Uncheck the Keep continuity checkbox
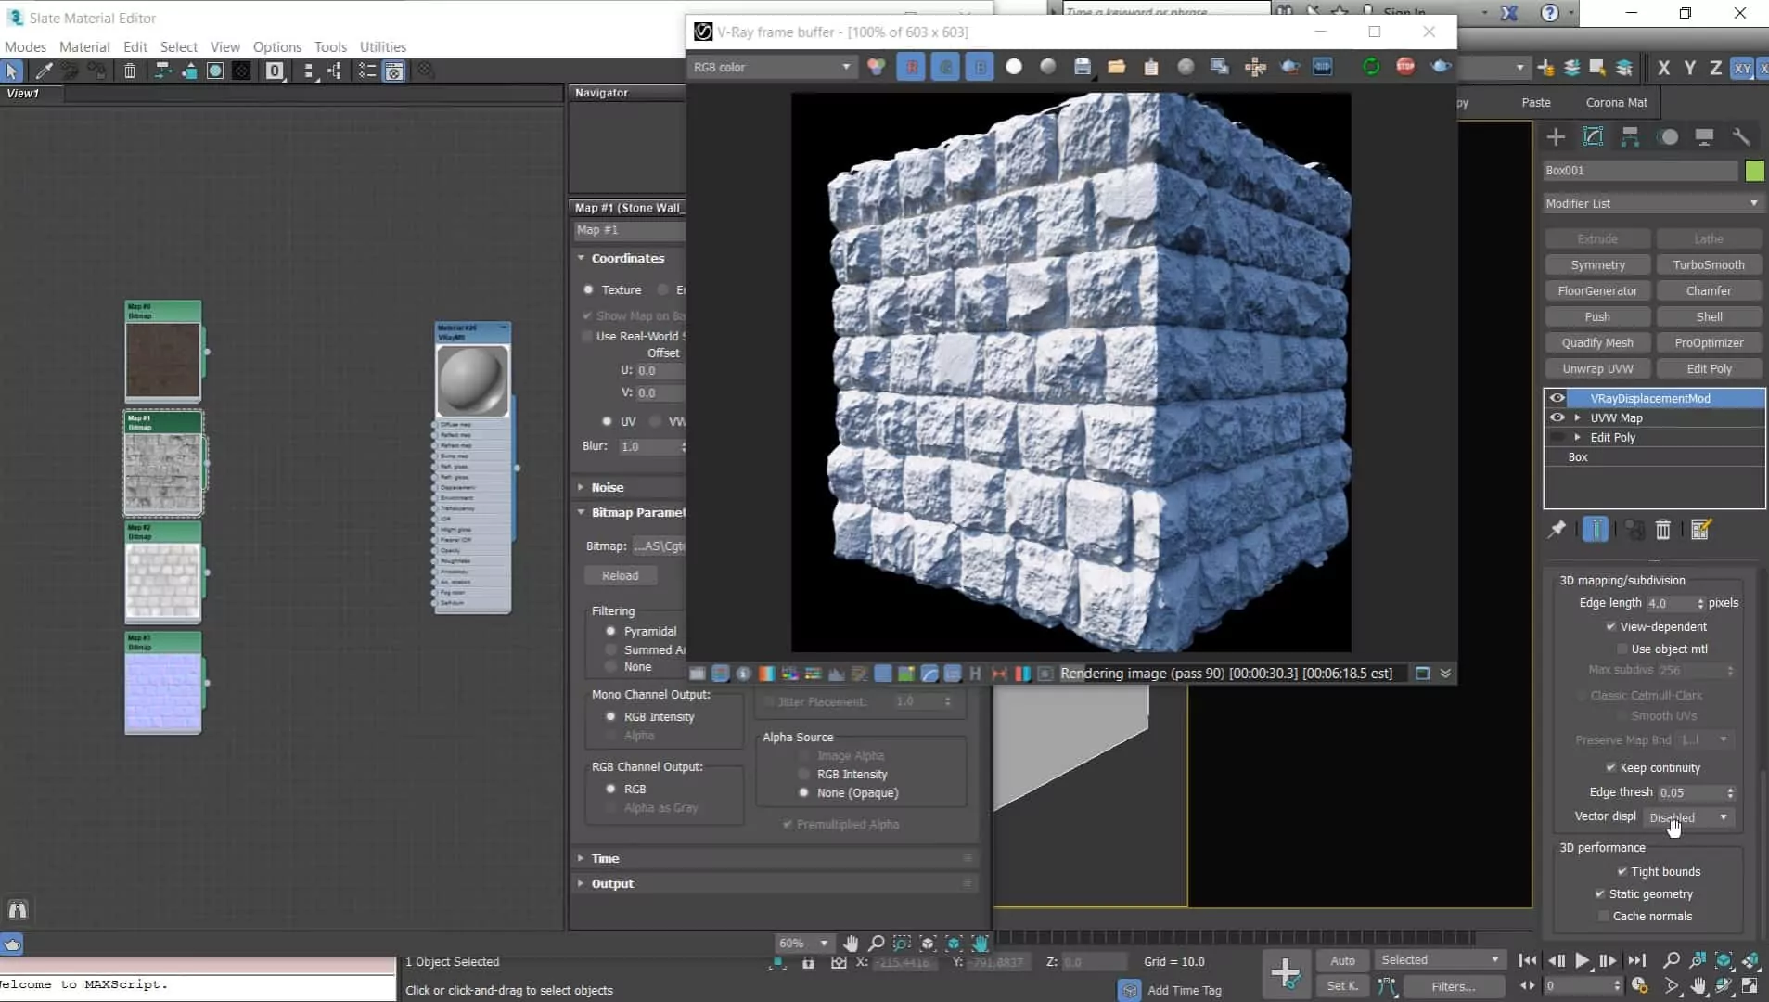Viewport: 1769px width, 1002px height. click(1611, 767)
